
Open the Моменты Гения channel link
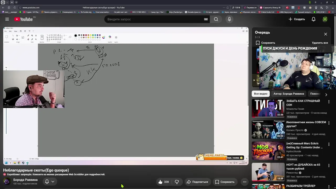click(295, 109)
